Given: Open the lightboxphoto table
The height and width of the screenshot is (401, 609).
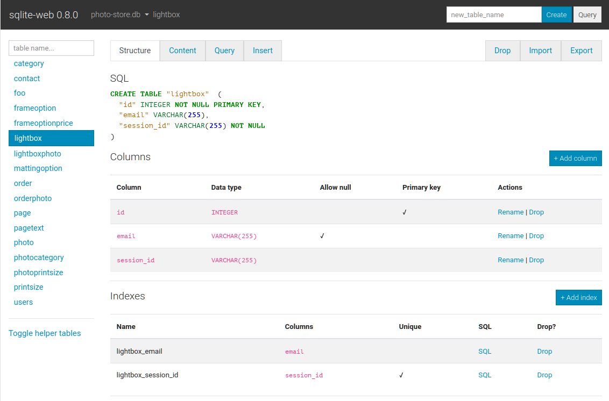Looking at the screenshot, I should click(37, 154).
